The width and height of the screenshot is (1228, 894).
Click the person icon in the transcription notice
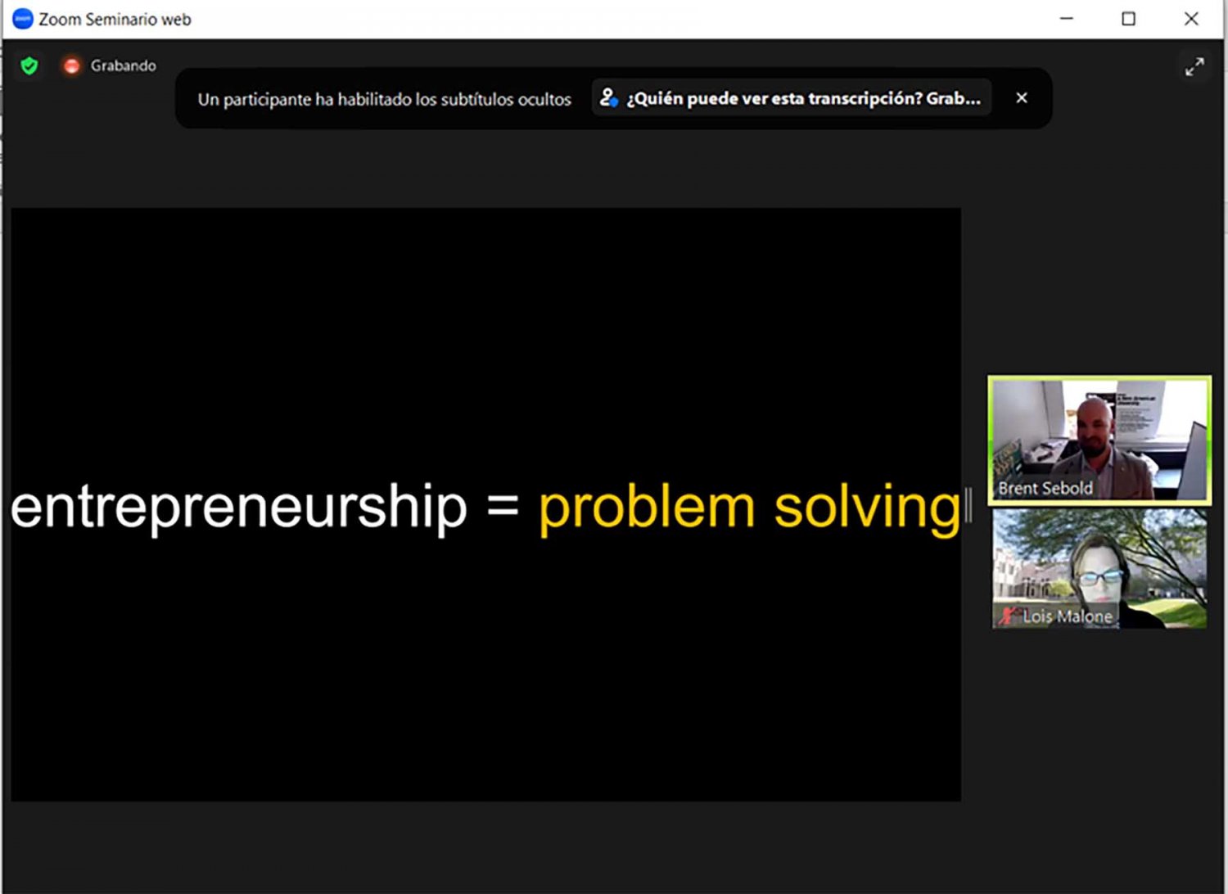pos(608,98)
